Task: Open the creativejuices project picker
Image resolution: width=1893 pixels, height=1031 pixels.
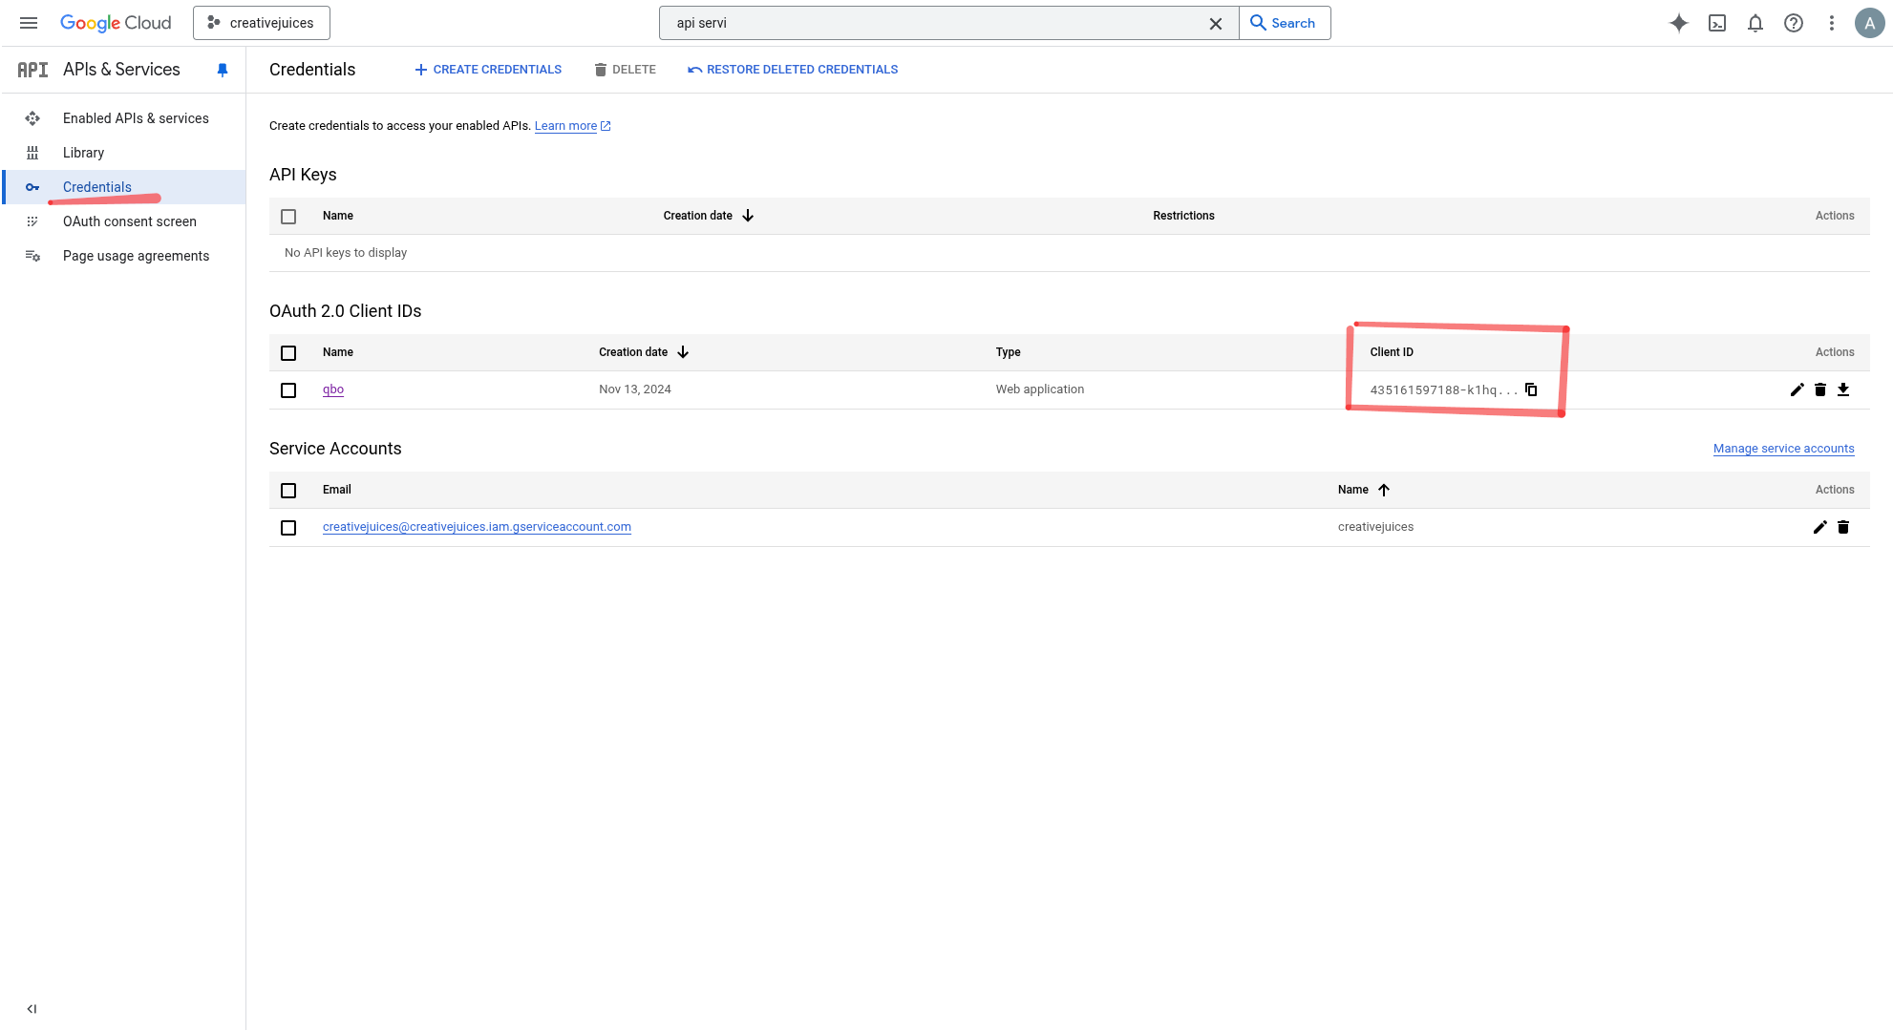Action: click(261, 22)
